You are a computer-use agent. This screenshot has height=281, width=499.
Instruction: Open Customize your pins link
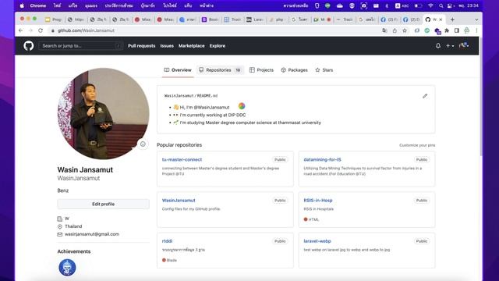pos(417,145)
